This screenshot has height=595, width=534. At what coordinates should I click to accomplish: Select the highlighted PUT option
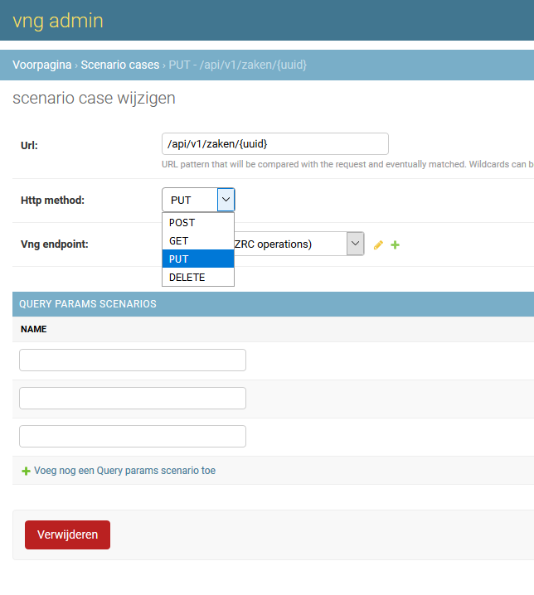coord(198,259)
